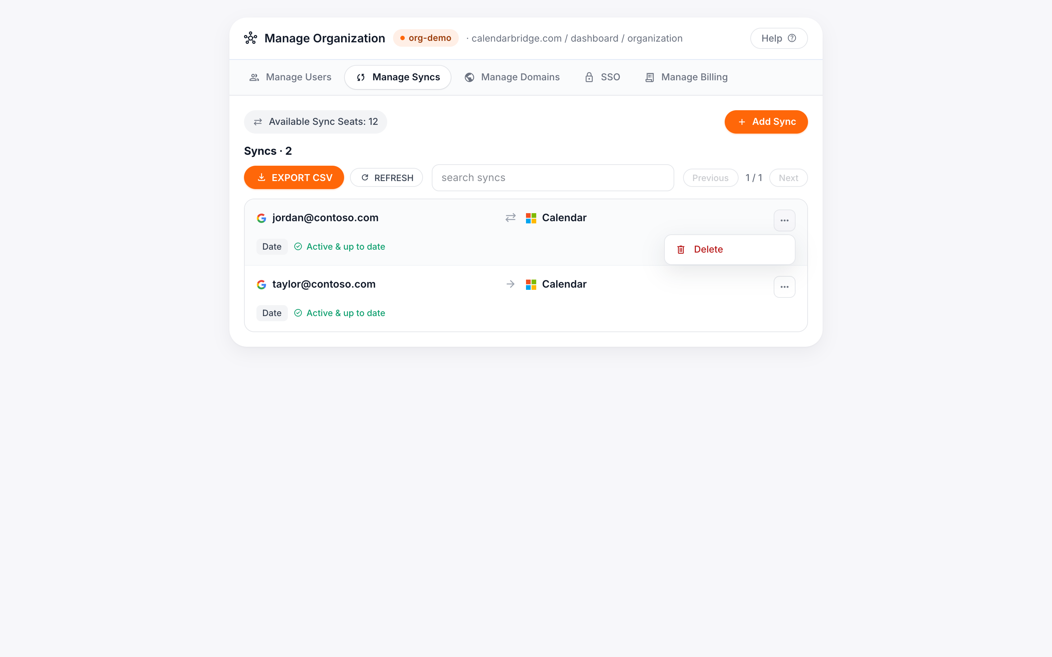
Task: Toggle the more options menu for jordan@contoso.com
Action: tap(784, 220)
